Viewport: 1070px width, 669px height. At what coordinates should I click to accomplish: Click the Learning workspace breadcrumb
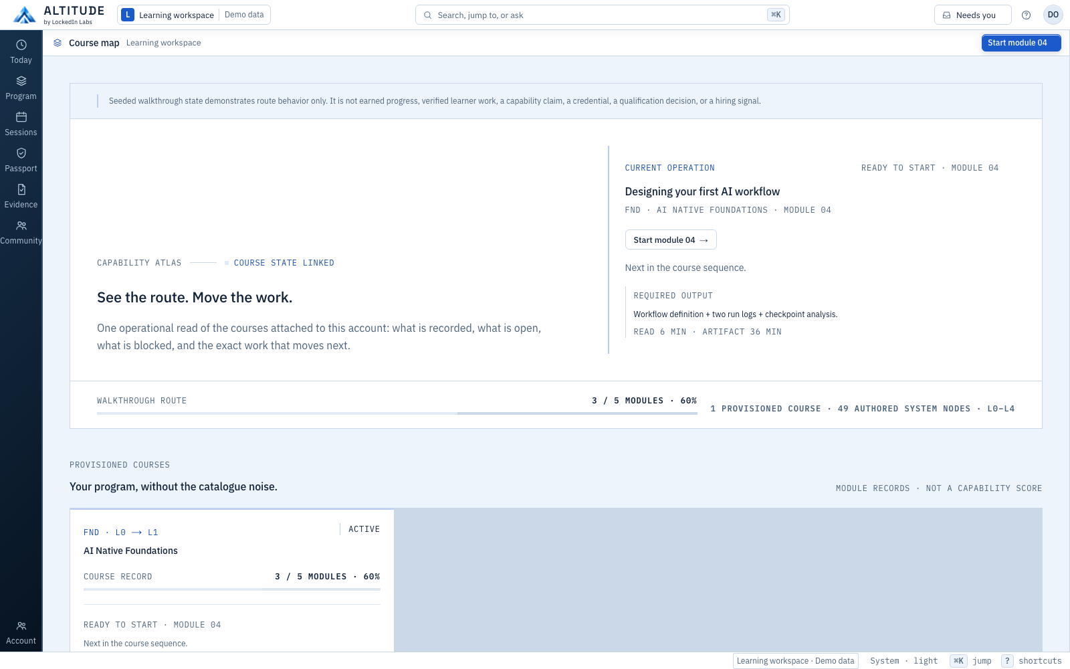click(163, 43)
